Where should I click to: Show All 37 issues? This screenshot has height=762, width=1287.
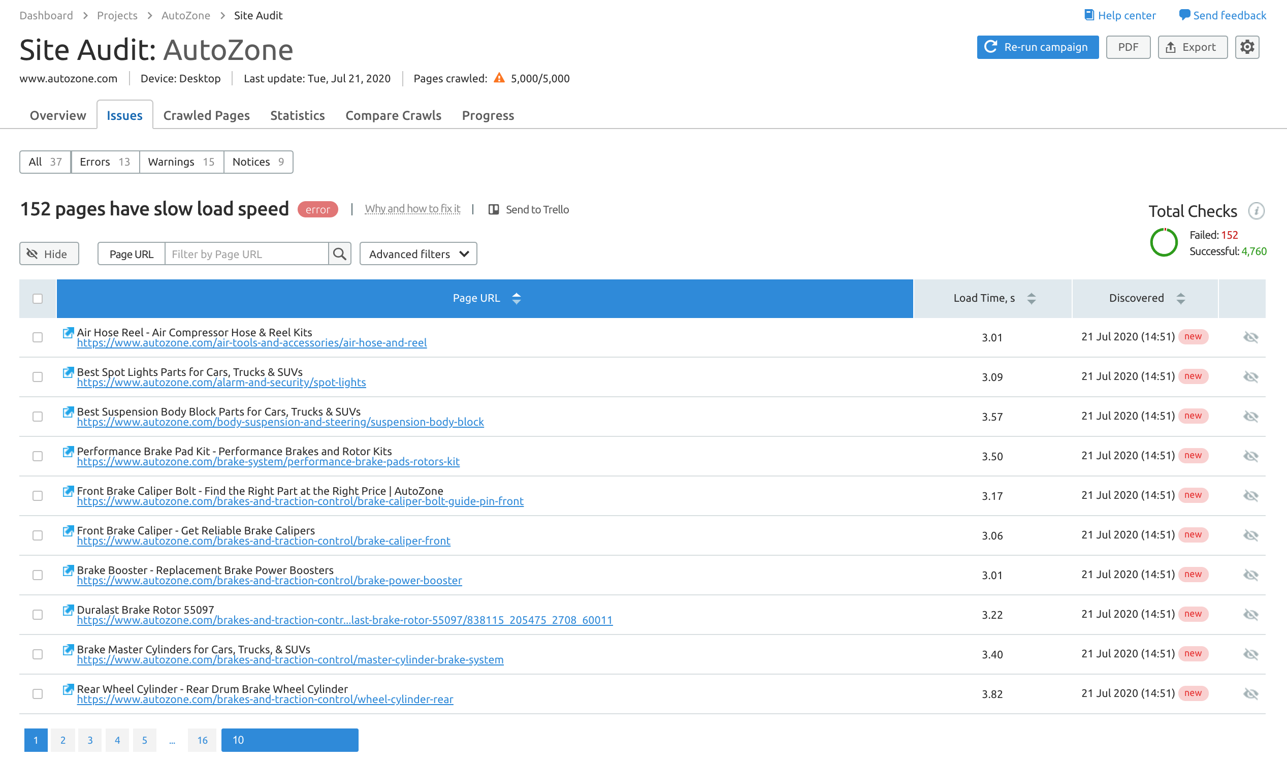[45, 162]
